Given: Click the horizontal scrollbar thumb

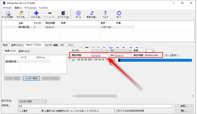Looking at the screenshot, I should click(x=96, y=96).
